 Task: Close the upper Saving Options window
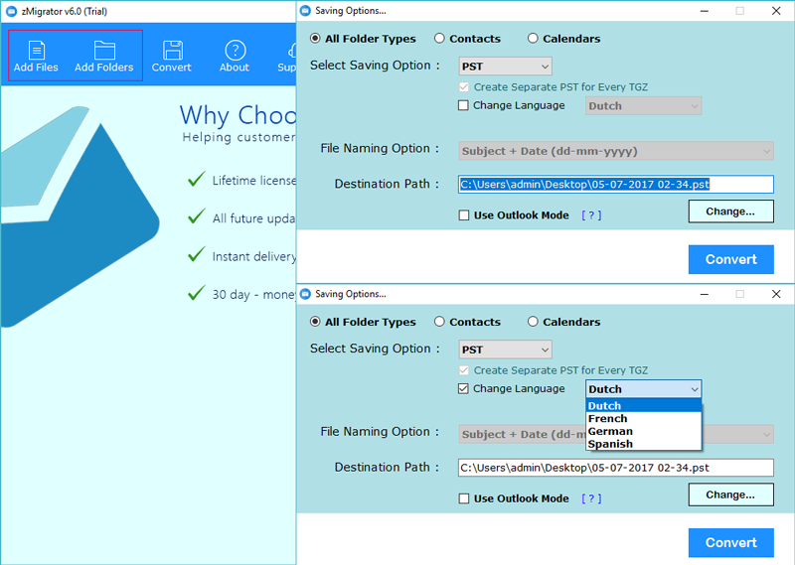pos(776,11)
